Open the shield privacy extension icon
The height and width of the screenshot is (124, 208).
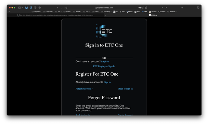[35, 8]
